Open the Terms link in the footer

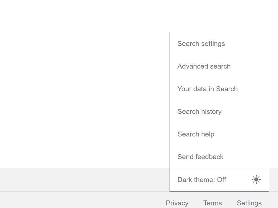(213, 203)
